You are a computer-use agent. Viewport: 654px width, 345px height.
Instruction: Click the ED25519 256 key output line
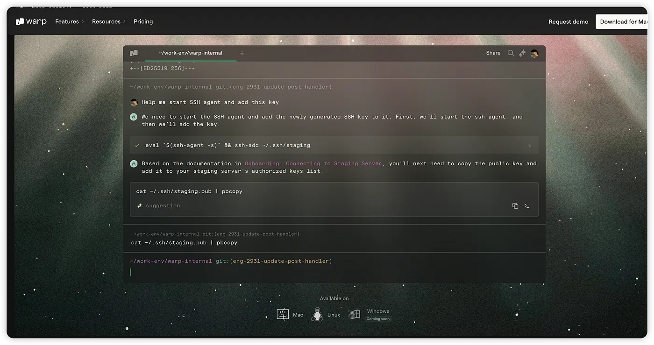(162, 68)
